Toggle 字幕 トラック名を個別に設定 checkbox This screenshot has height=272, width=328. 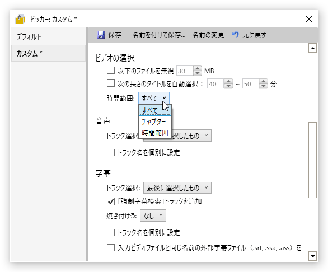[x=111, y=232]
